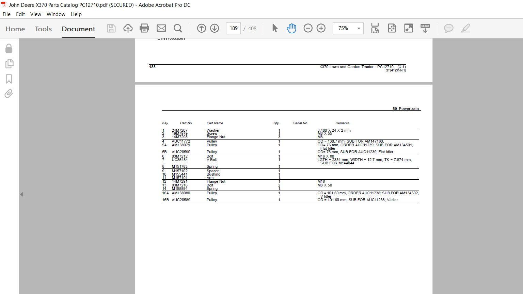This screenshot has width=523, height=294.
Task: Open the bookmarks panel
Action: coord(9,79)
